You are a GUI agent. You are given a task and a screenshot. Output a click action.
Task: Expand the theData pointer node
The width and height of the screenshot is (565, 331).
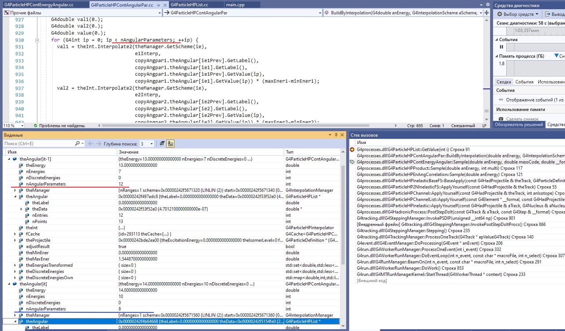click(21, 209)
